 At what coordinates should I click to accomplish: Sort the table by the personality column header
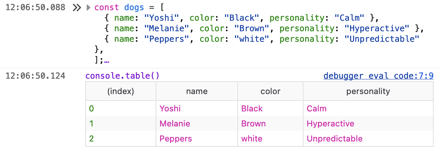pyautogui.click(x=368, y=91)
